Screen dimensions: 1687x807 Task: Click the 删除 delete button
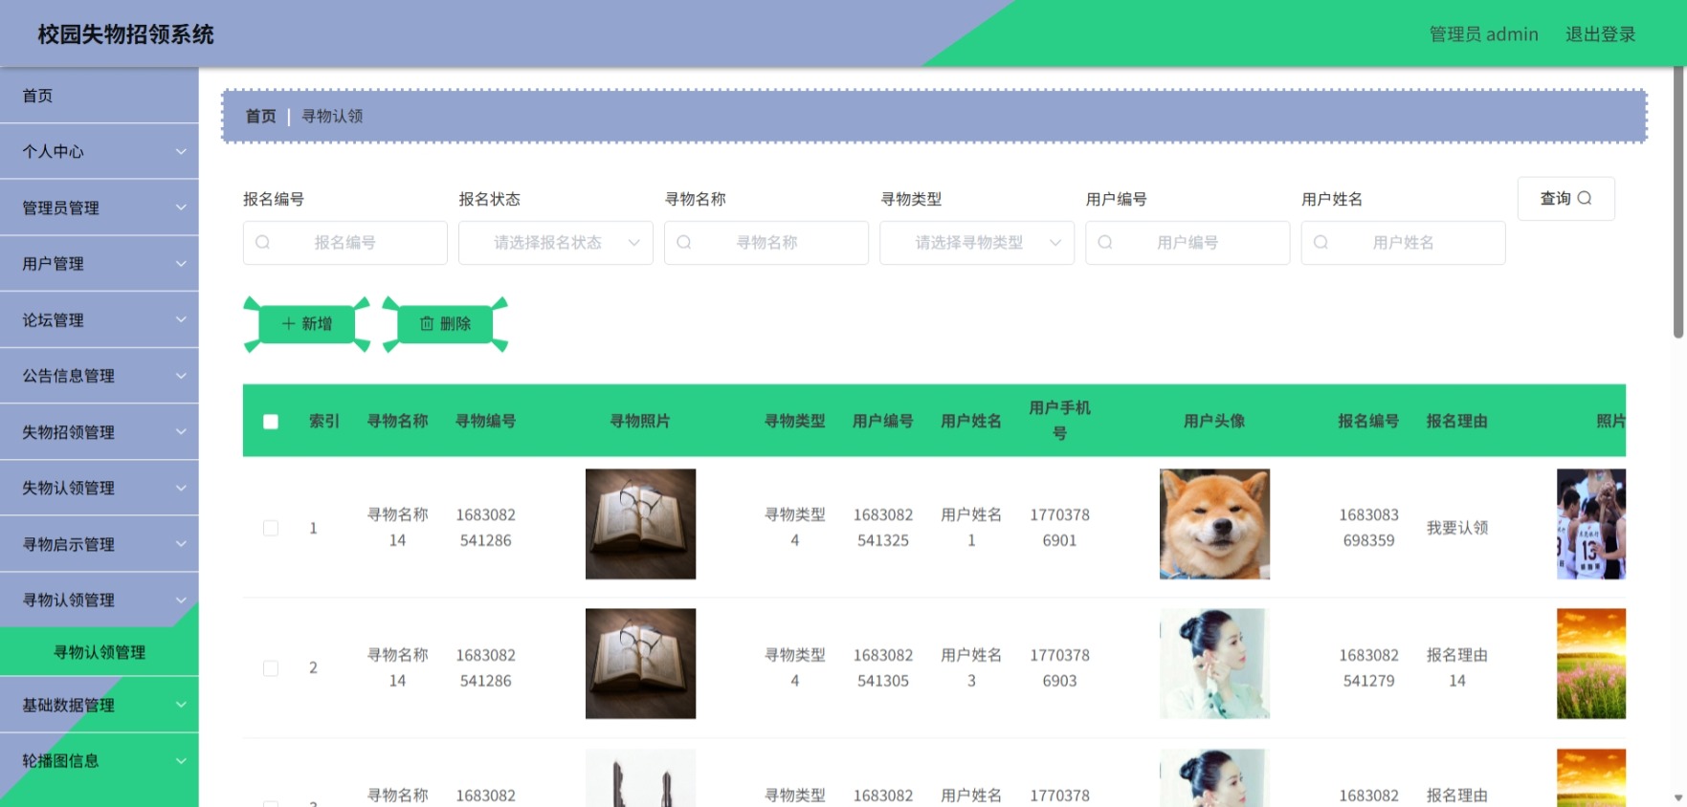[445, 324]
